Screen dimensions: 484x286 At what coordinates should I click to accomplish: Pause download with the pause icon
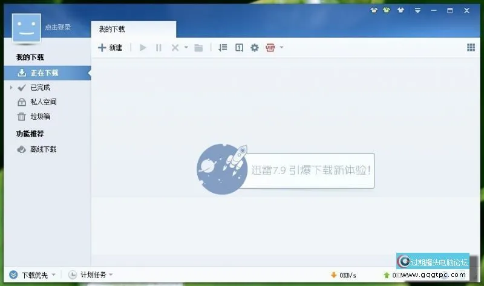click(x=159, y=48)
